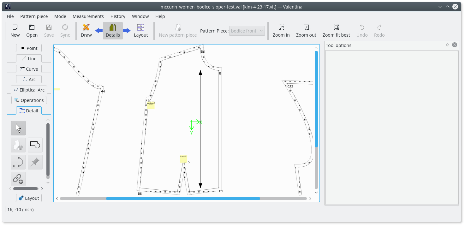Screen dimensions: 465x226
Task: Close the Tool options panel
Action: (x=455, y=45)
